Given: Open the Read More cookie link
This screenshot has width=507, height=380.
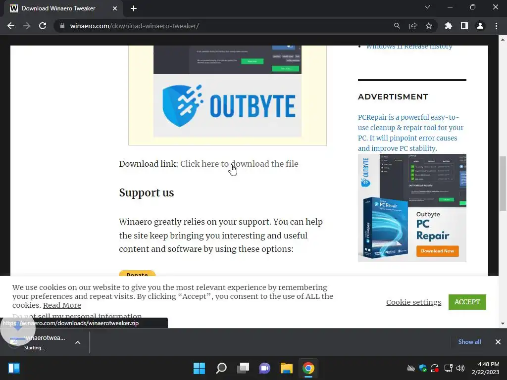Looking at the screenshot, I should pyautogui.click(x=62, y=305).
